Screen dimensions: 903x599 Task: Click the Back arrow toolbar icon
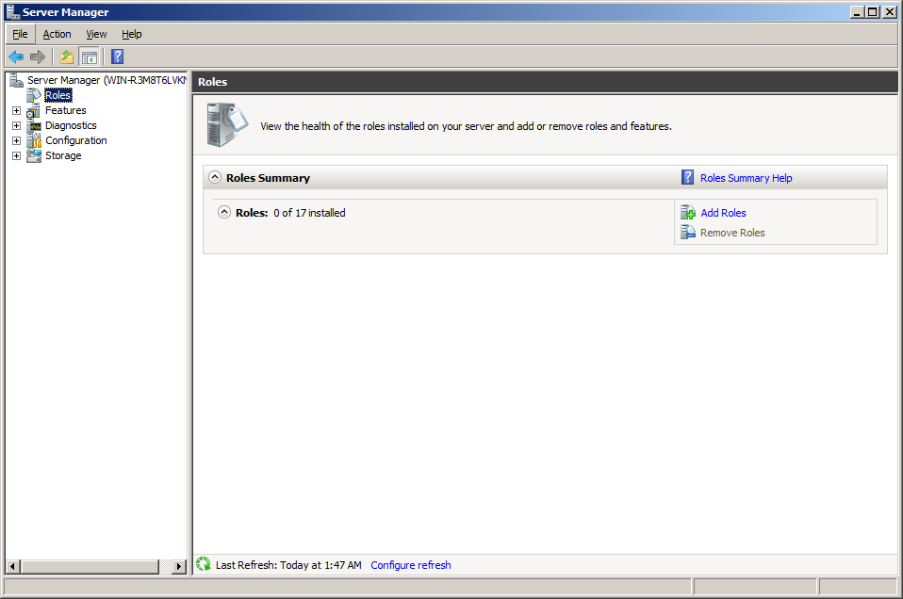click(16, 57)
